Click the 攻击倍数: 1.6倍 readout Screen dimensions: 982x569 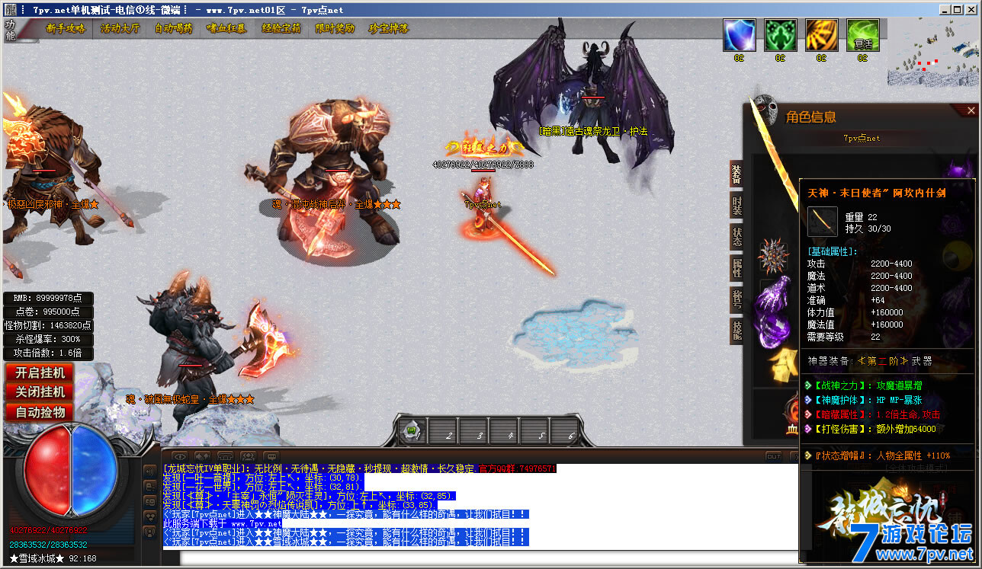[x=48, y=353]
